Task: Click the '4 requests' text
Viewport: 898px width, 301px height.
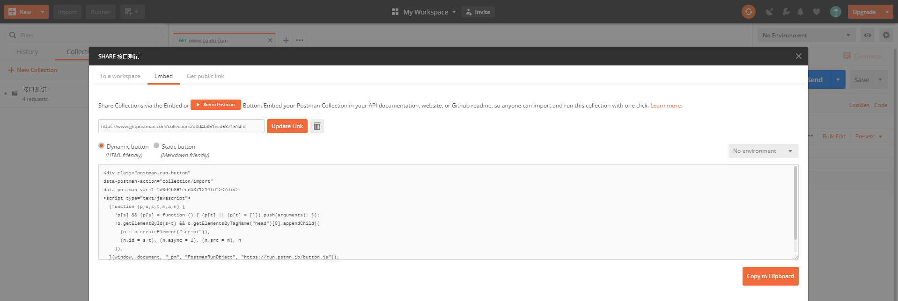Action: point(35,99)
